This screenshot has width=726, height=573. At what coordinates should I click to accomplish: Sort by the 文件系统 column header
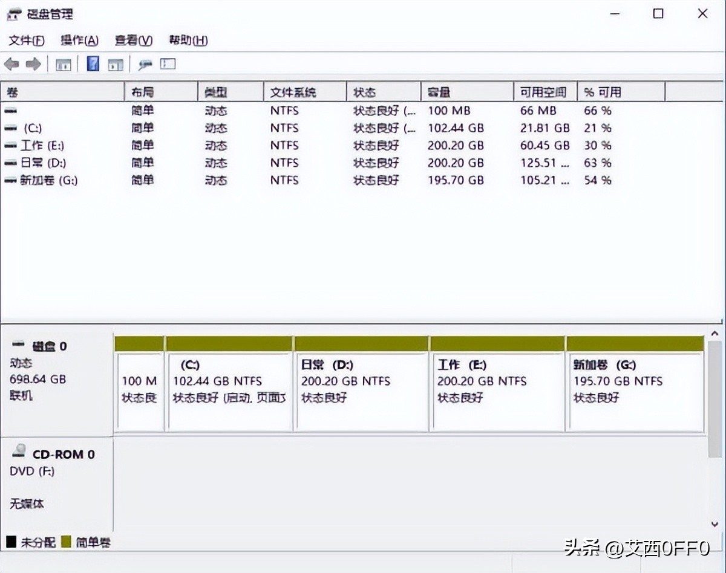pyautogui.click(x=305, y=92)
